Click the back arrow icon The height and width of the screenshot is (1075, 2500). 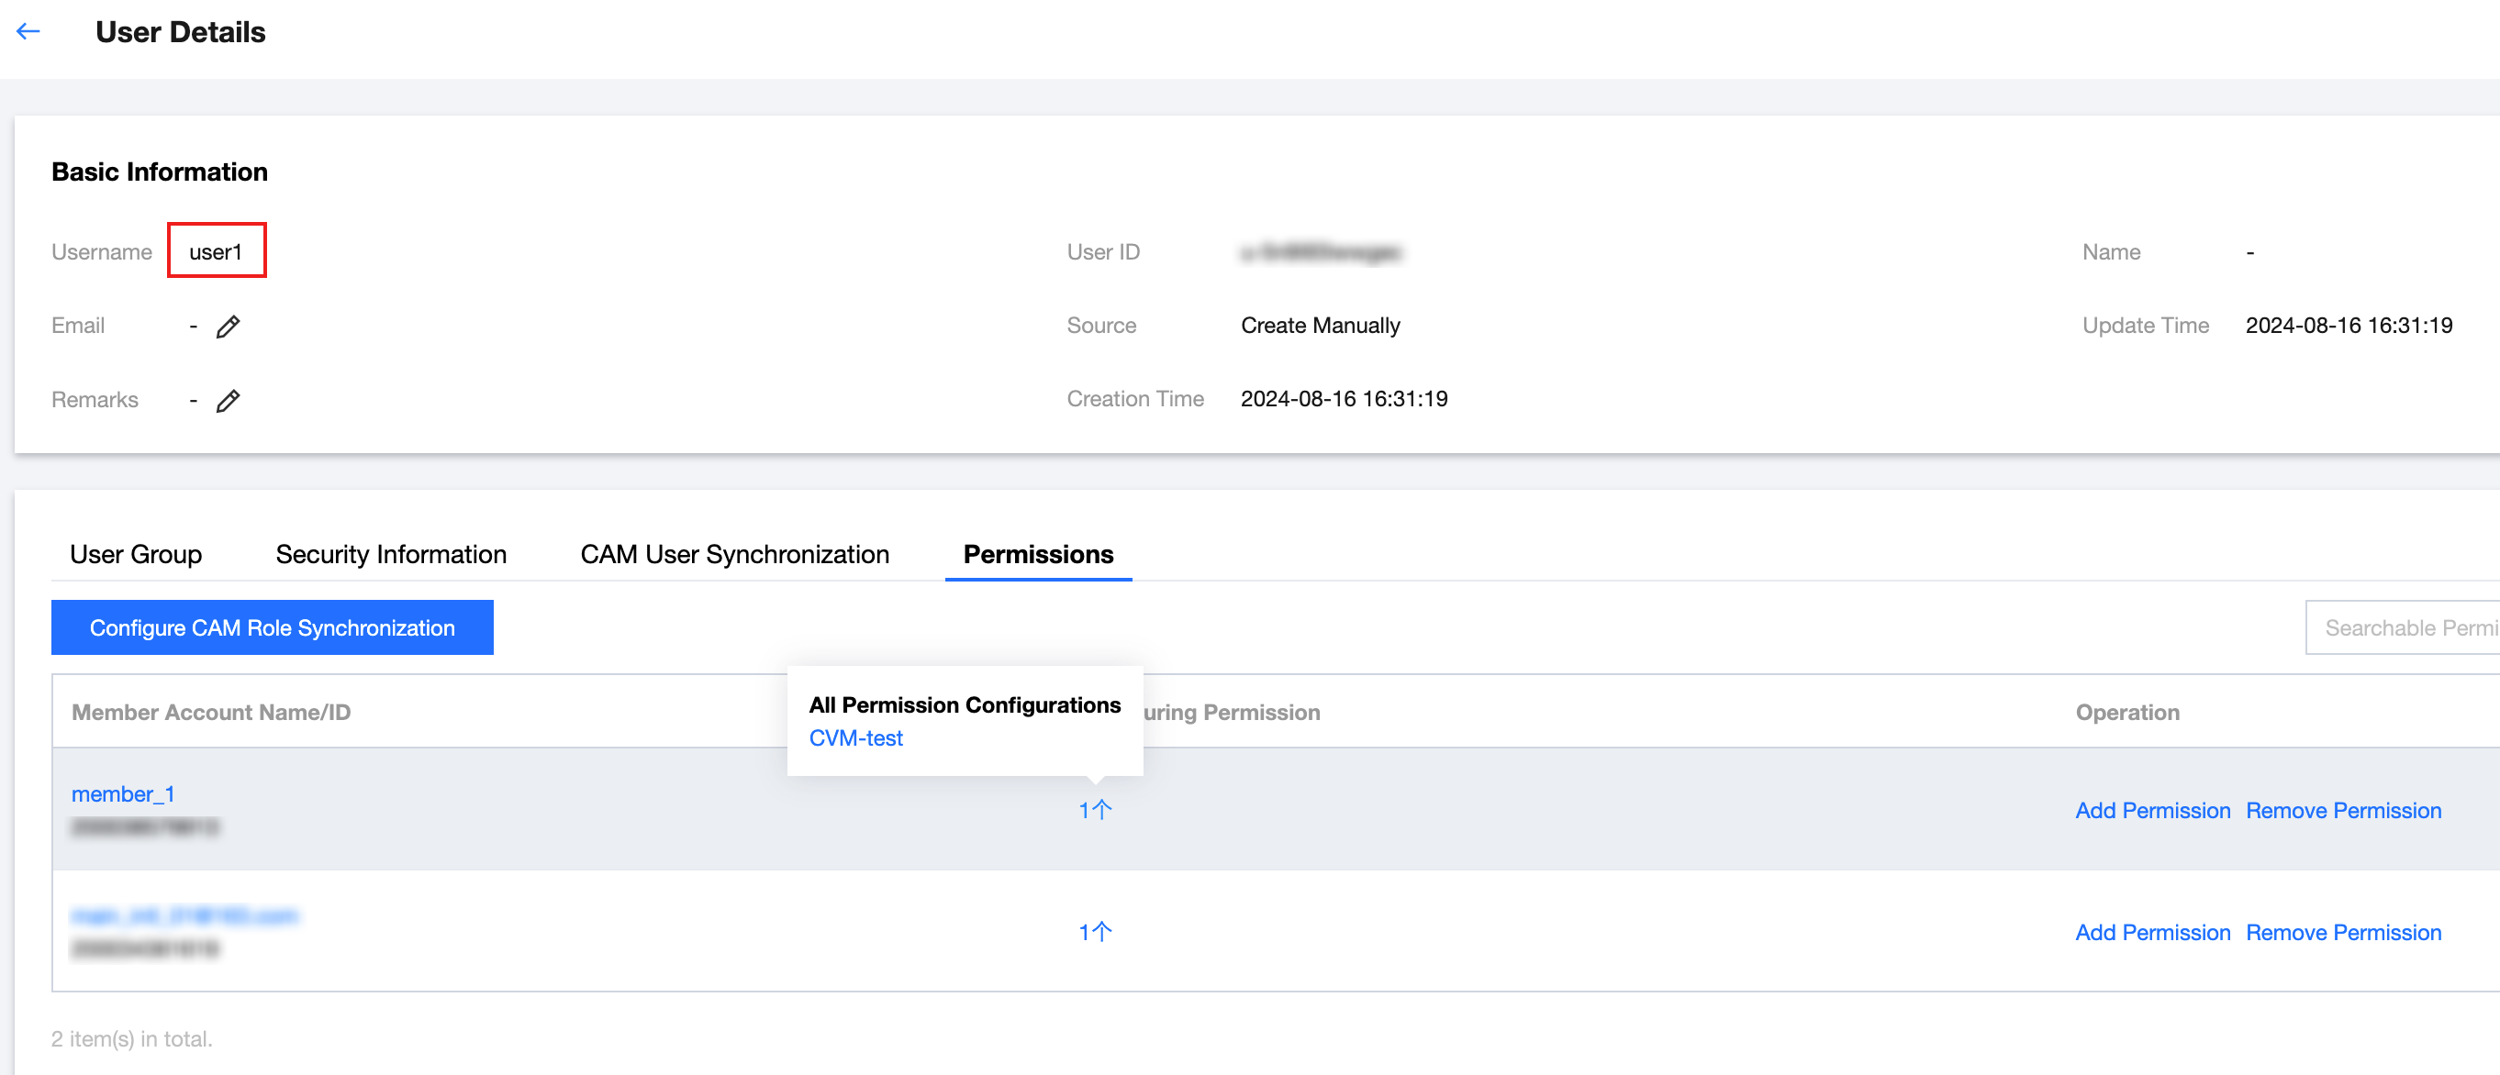tap(28, 31)
